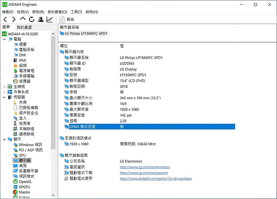Select 手提電腦 in the tree
Screen dimensions: 277x199
click(24, 76)
